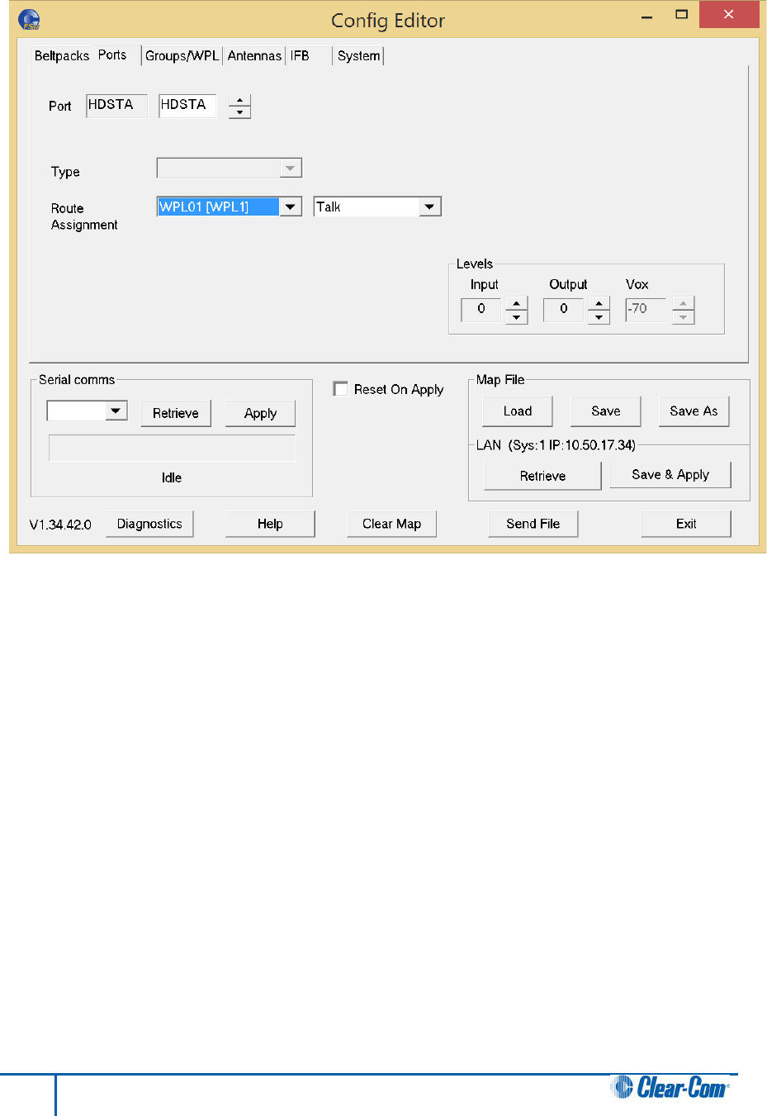Open the Groups/WPL tab
767x1116 pixels.
[x=182, y=55]
